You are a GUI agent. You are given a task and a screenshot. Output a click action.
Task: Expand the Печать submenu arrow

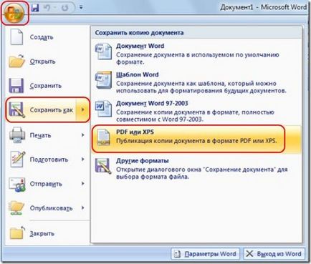tap(82, 135)
